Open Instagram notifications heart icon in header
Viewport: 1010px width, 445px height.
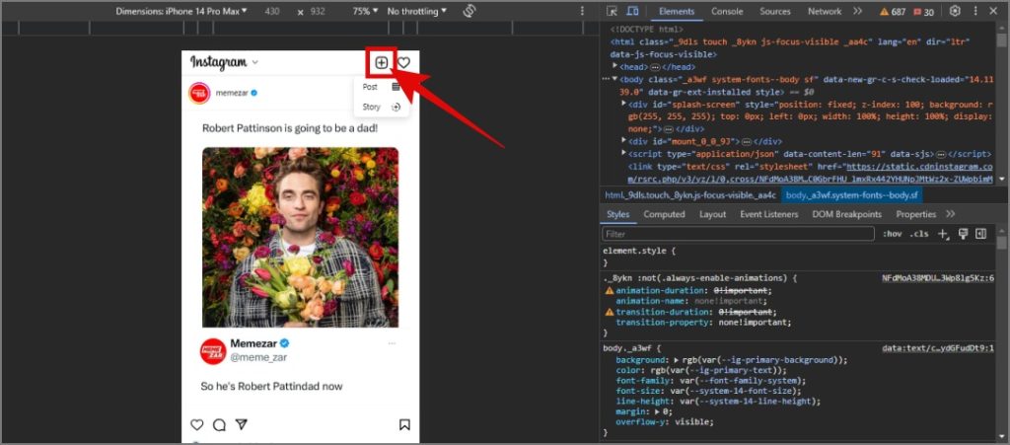pyautogui.click(x=403, y=62)
